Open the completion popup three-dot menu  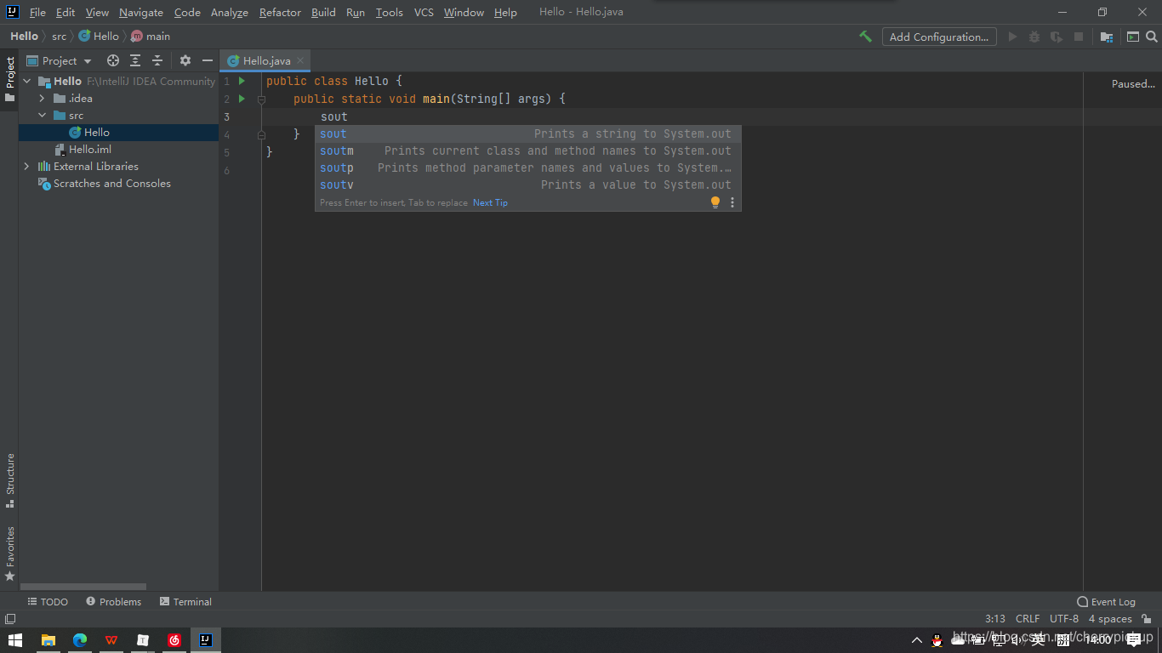(x=732, y=202)
